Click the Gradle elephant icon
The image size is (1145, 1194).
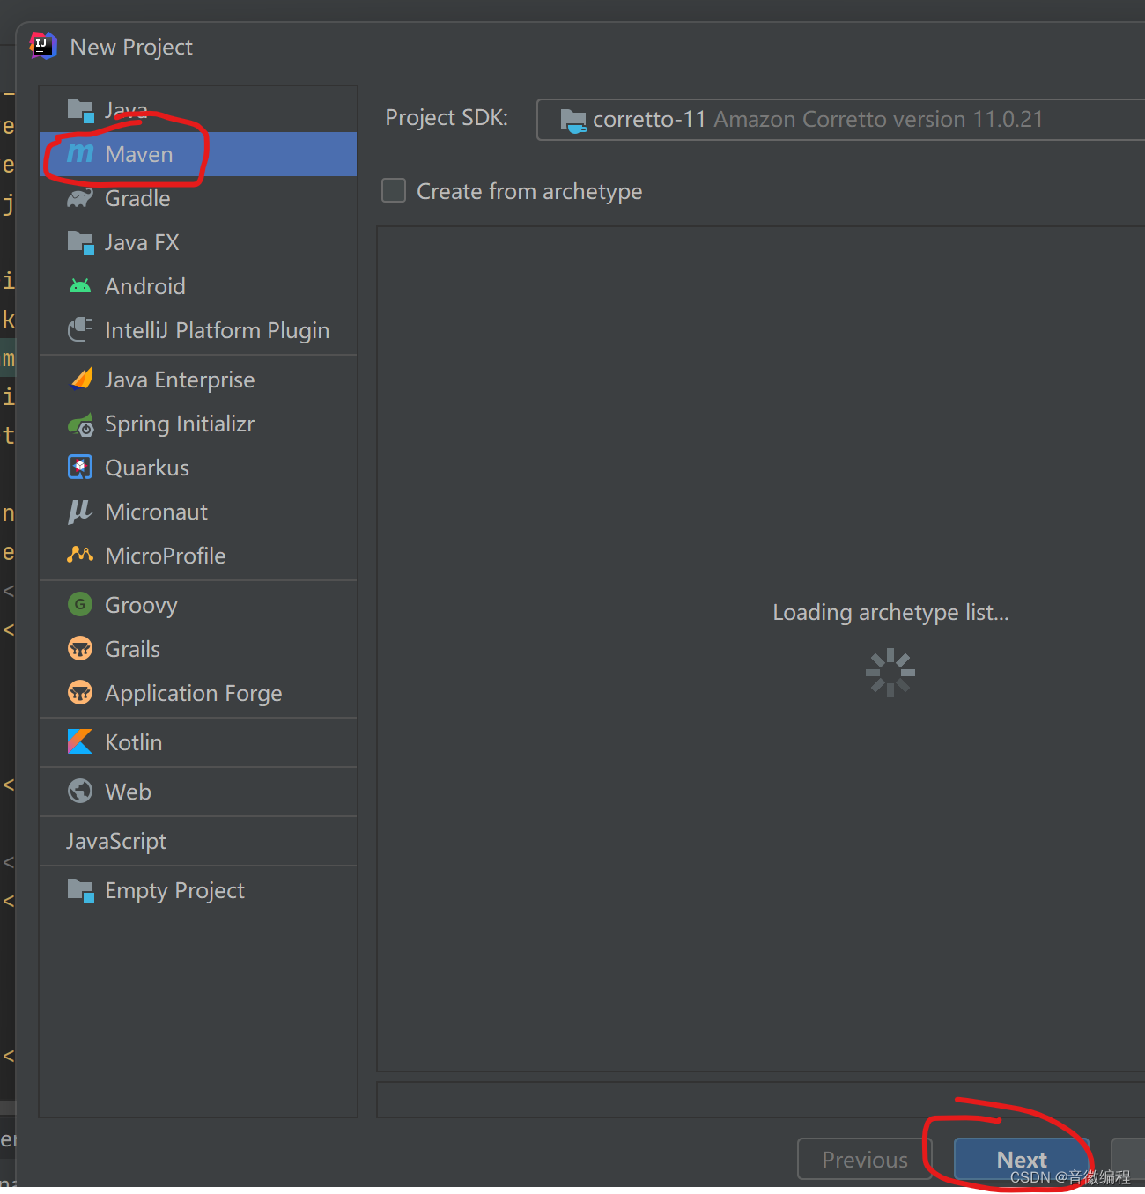pyautogui.click(x=80, y=198)
